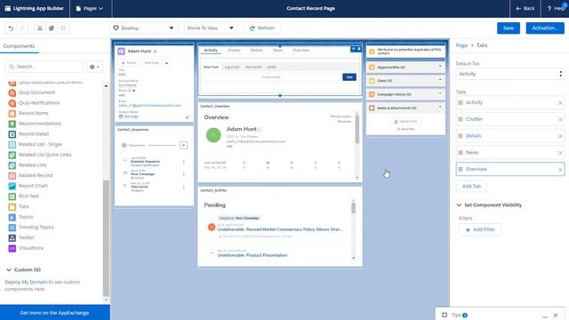This screenshot has height=320, width=569.
Task: Select the Recommendations component icon
Action: coord(12,124)
